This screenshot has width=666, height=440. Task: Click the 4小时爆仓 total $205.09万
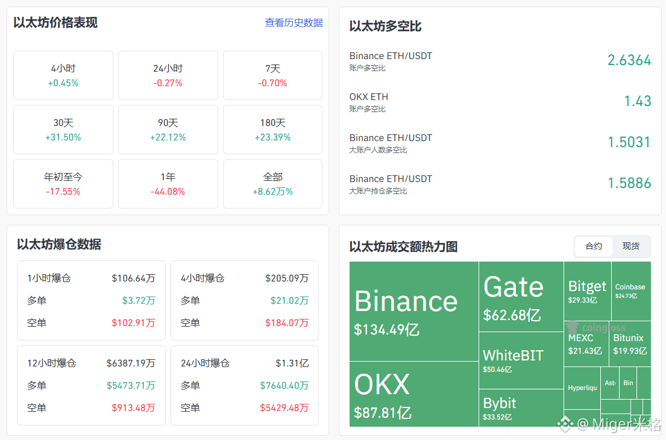coord(287,278)
